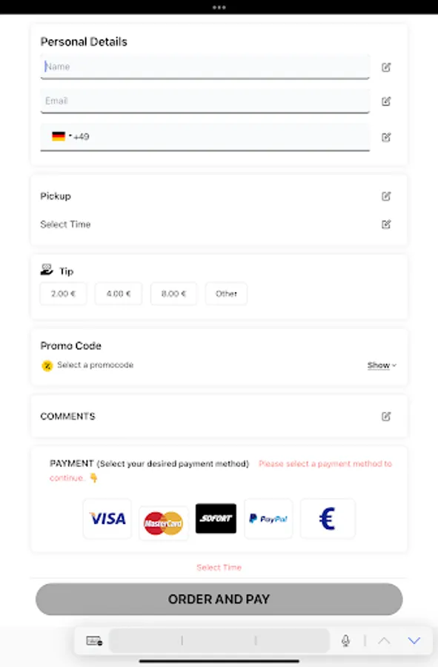
Task: Select PayPal payment method
Action: 268,518
